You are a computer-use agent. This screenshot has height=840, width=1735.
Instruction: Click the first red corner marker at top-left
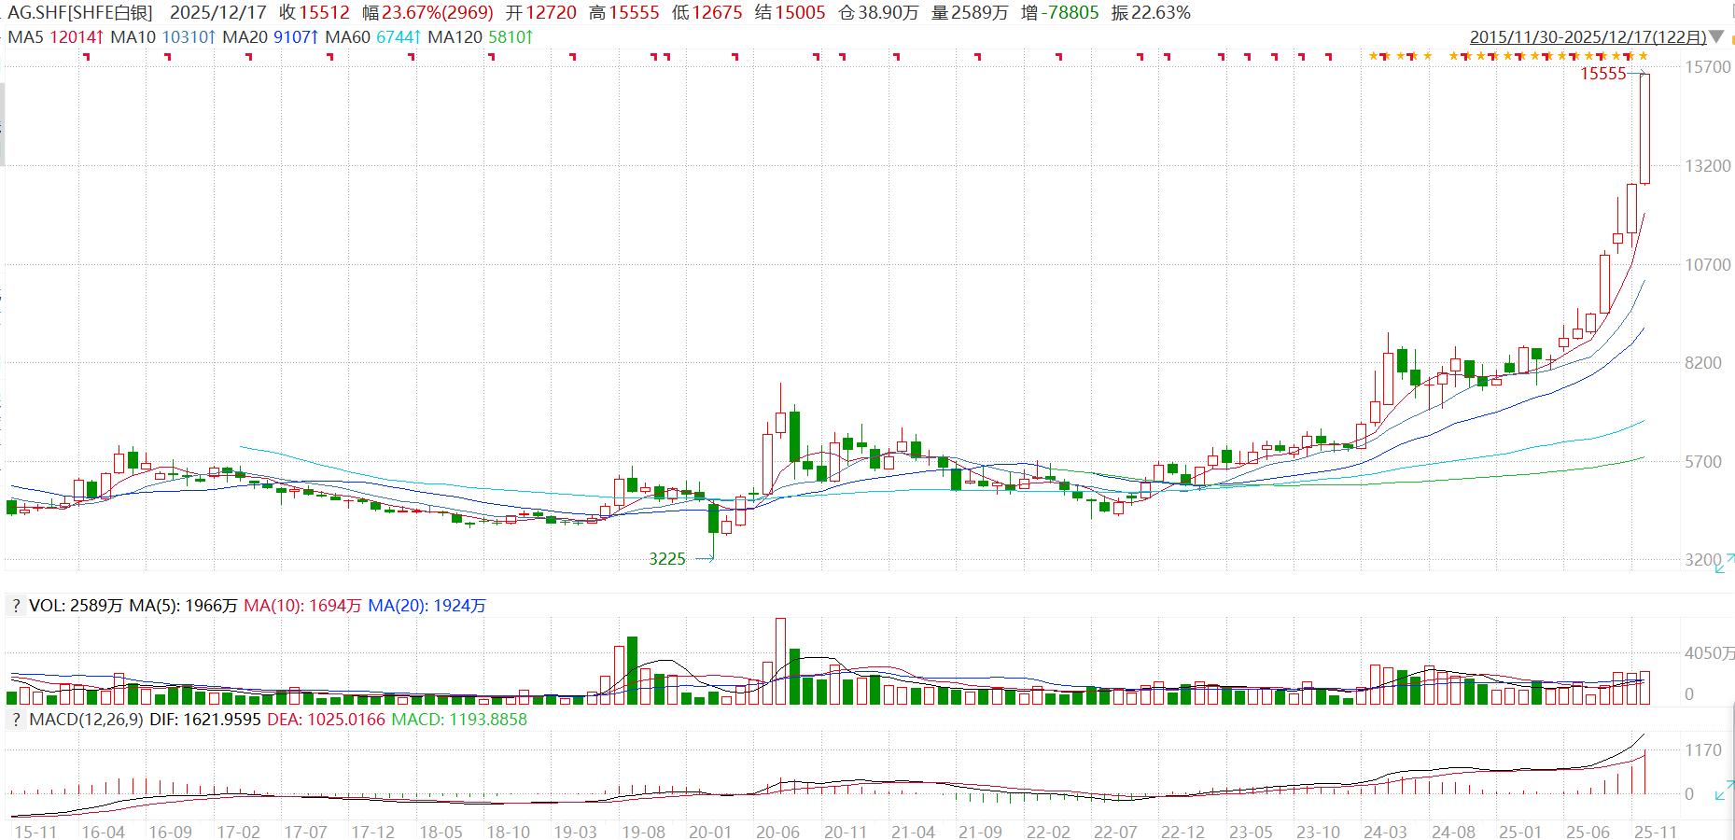86,57
